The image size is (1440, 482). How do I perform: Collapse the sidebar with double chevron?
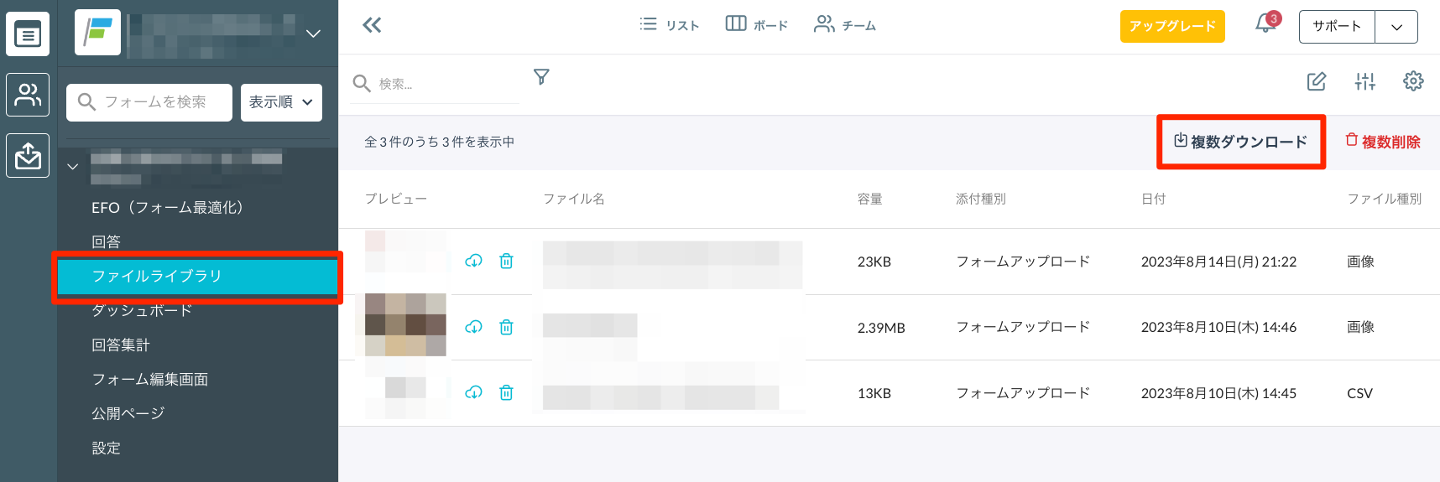[372, 25]
